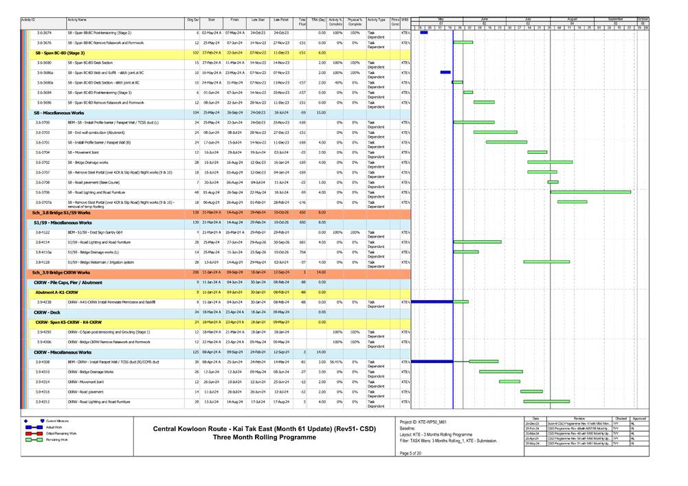Viewport: 688px width, 486px height.
Task: Click the Remaining Work green legend icon
Action: [x=33, y=439]
